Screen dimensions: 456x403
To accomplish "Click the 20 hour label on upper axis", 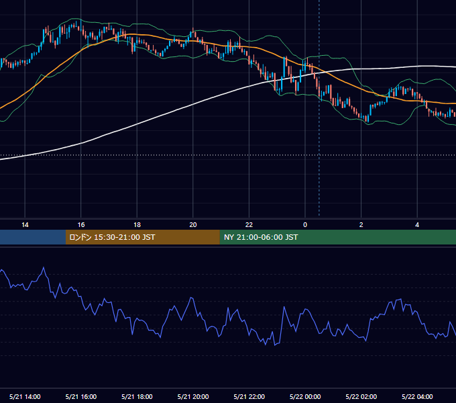I will click(193, 225).
